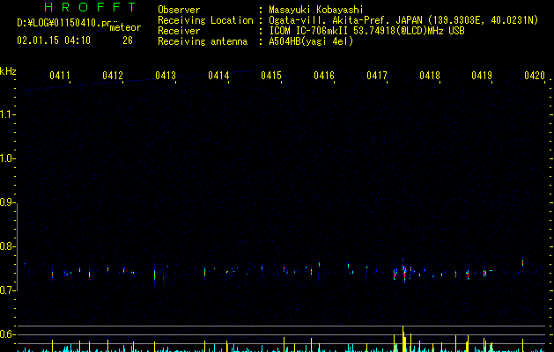Click the 1.1 kHz axis label

7,114
